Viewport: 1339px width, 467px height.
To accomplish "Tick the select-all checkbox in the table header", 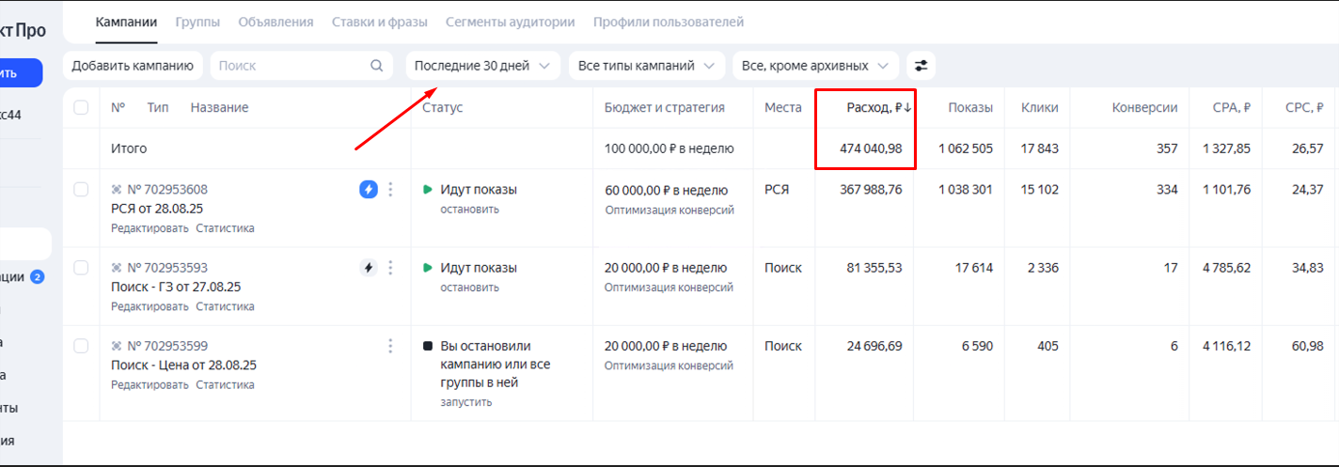I will click(x=81, y=108).
